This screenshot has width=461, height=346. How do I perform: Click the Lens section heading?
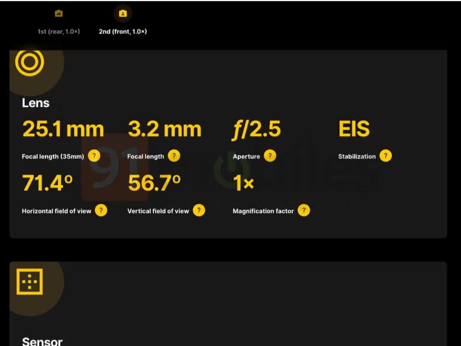35,103
